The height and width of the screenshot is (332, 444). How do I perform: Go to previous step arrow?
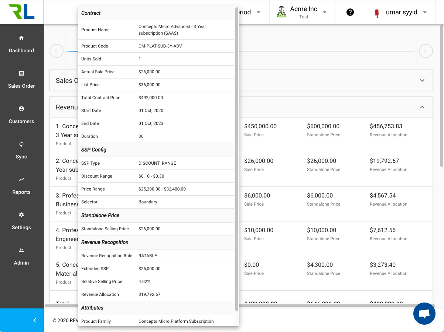[x=56, y=51]
